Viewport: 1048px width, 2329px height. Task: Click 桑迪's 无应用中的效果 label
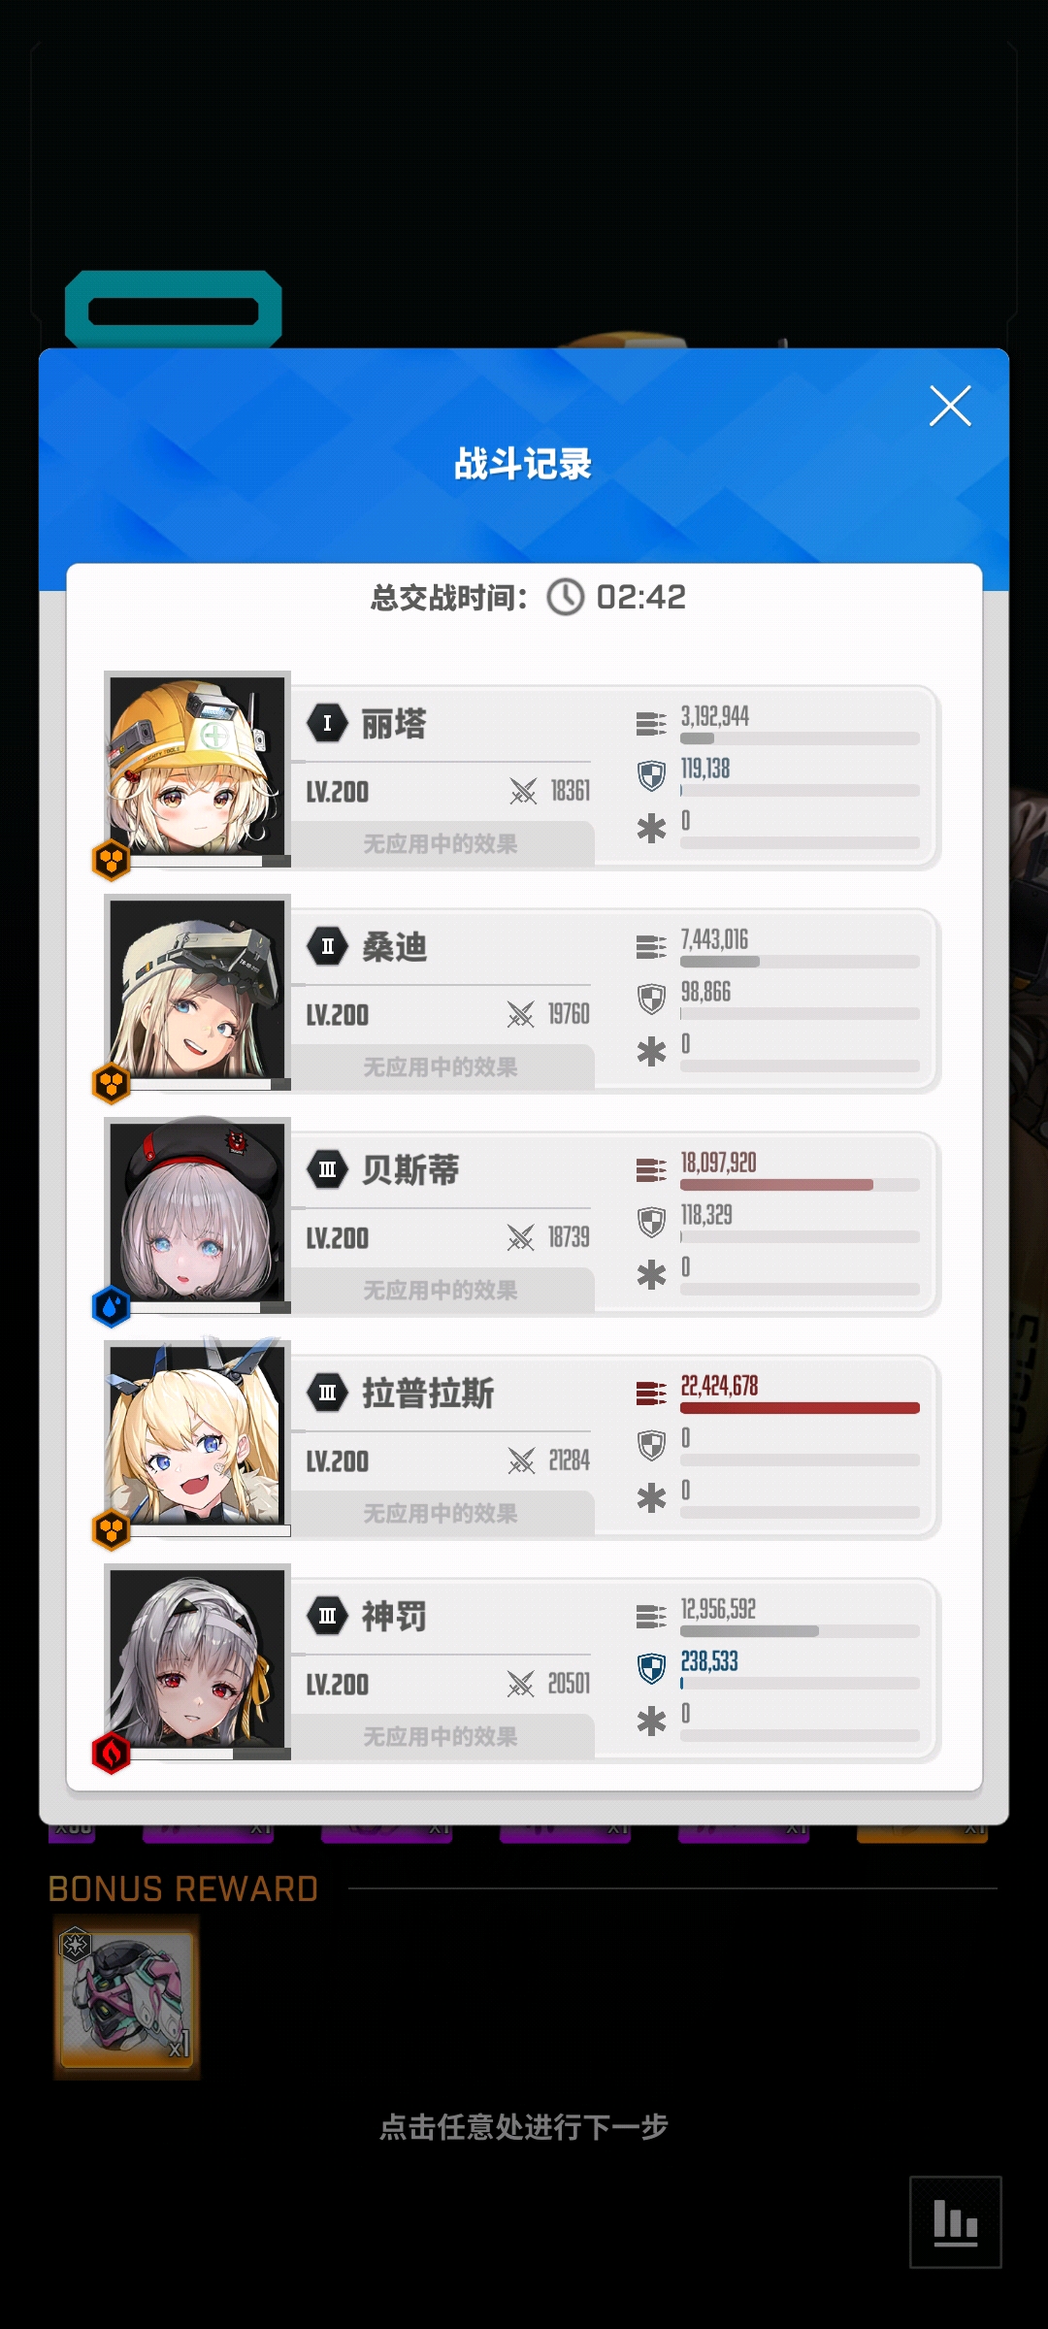pyautogui.click(x=441, y=1067)
